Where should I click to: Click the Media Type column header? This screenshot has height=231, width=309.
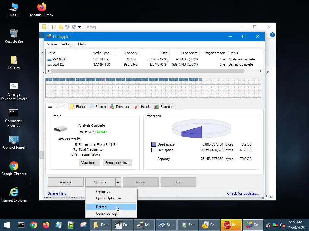tap(103, 53)
